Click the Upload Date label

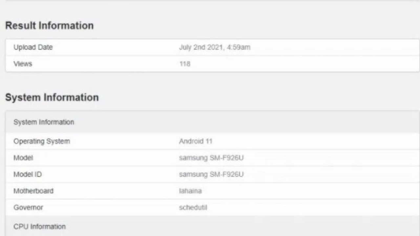tap(33, 47)
